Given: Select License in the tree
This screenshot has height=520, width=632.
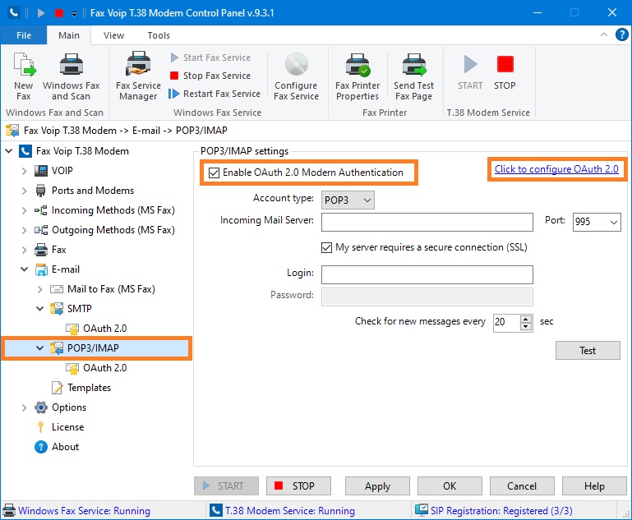Looking at the screenshot, I should pyautogui.click(x=67, y=427).
